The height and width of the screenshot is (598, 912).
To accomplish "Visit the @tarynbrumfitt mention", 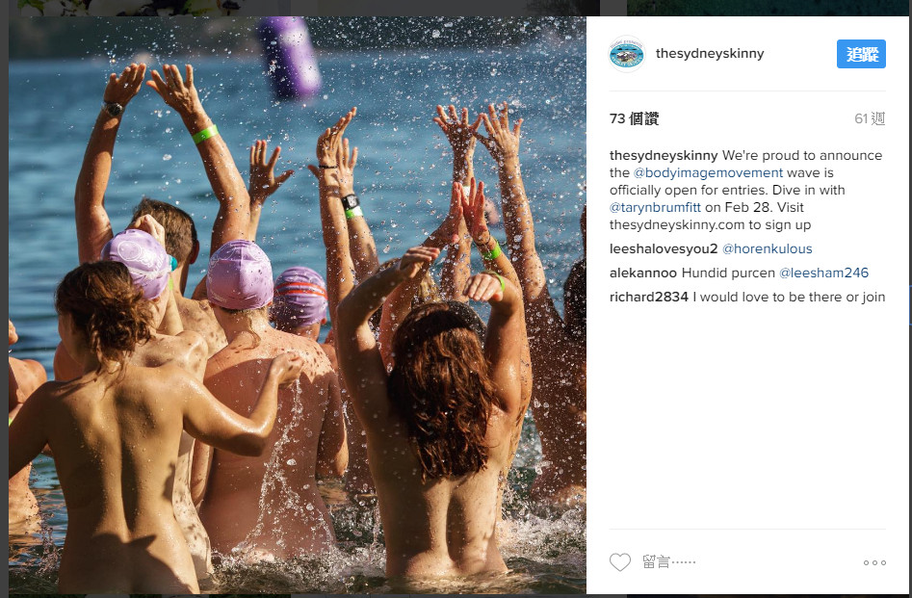I will coord(655,207).
